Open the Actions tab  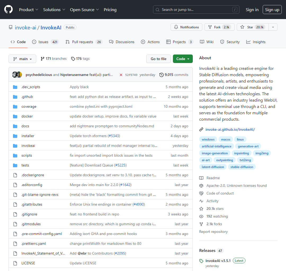[x=150, y=42]
